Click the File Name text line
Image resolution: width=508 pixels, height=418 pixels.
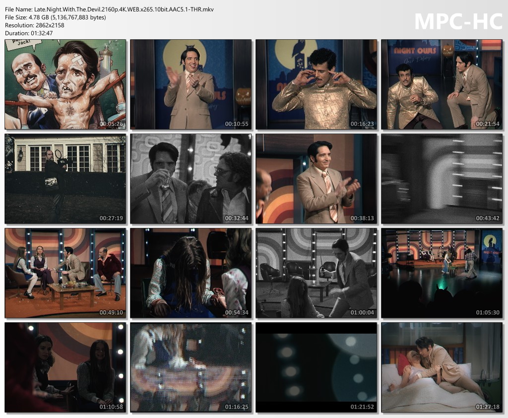pyautogui.click(x=109, y=9)
